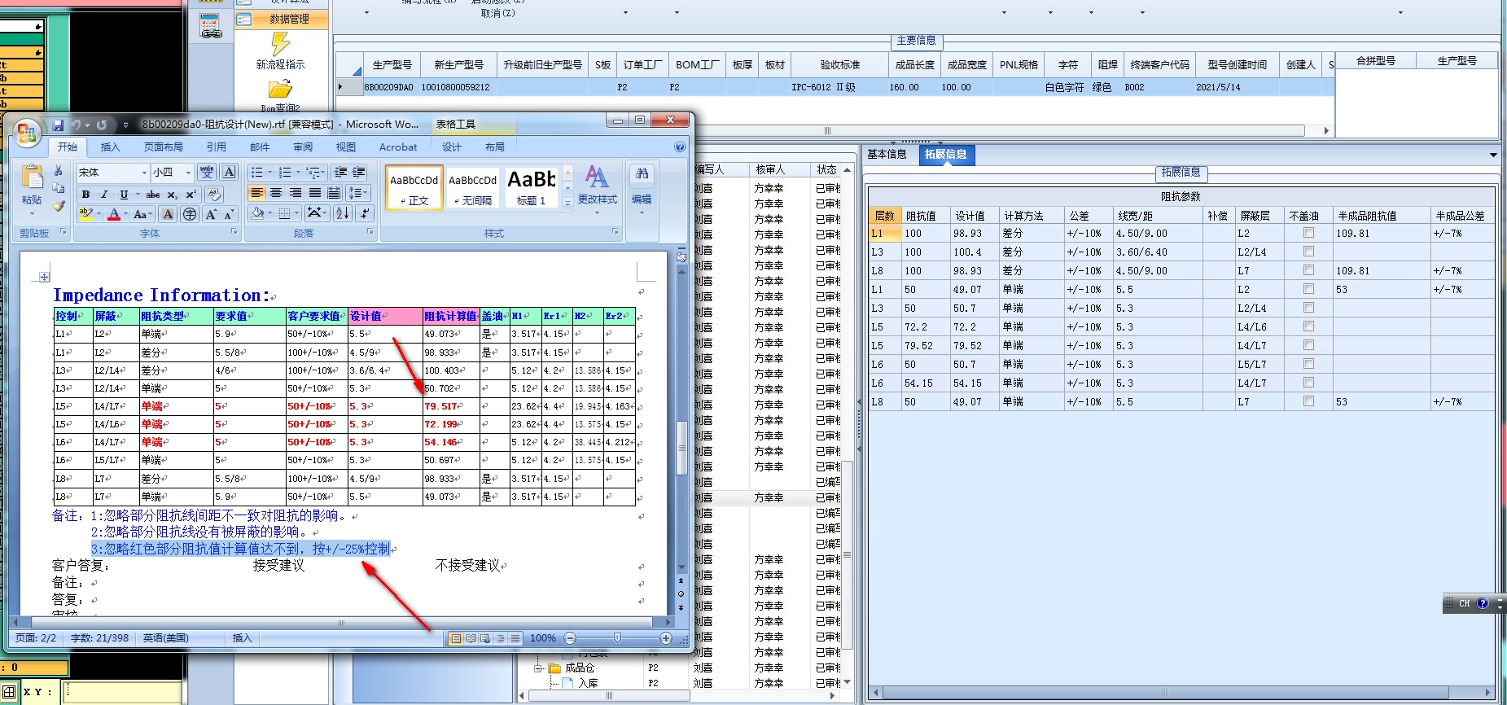
Task: Click the Sort A-Z icon
Action: tap(343, 213)
